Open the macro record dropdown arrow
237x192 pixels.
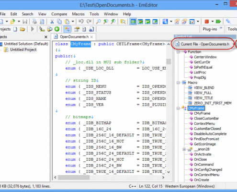(213, 21)
